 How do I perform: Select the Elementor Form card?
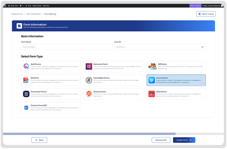(x=113, y=67)
